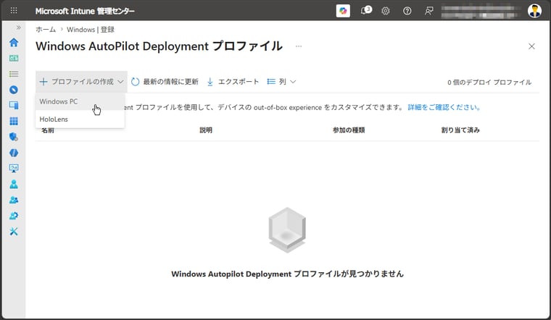The width and height of the screenshot is (551, 320).
Task: Click the ホーム breadcrumb link
Action: (46, 30)
